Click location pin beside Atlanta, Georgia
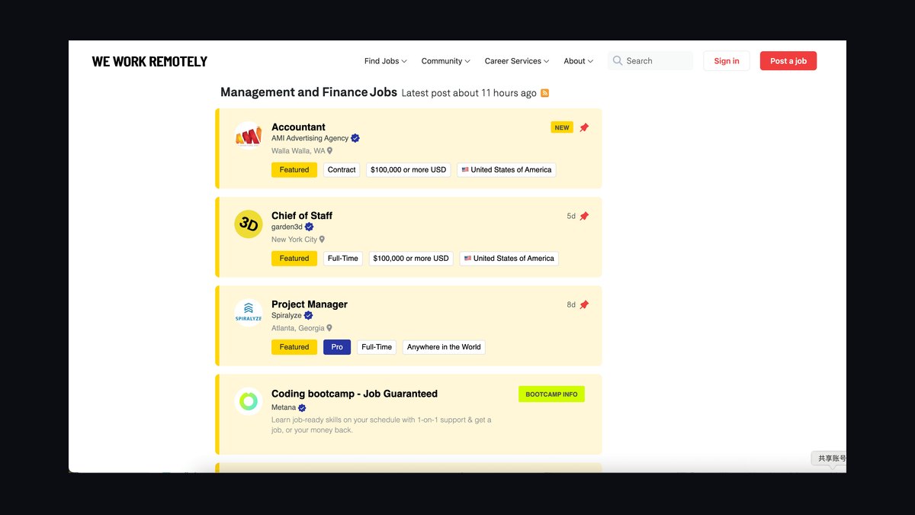This screenshot has height=515, width=915. 330,328
